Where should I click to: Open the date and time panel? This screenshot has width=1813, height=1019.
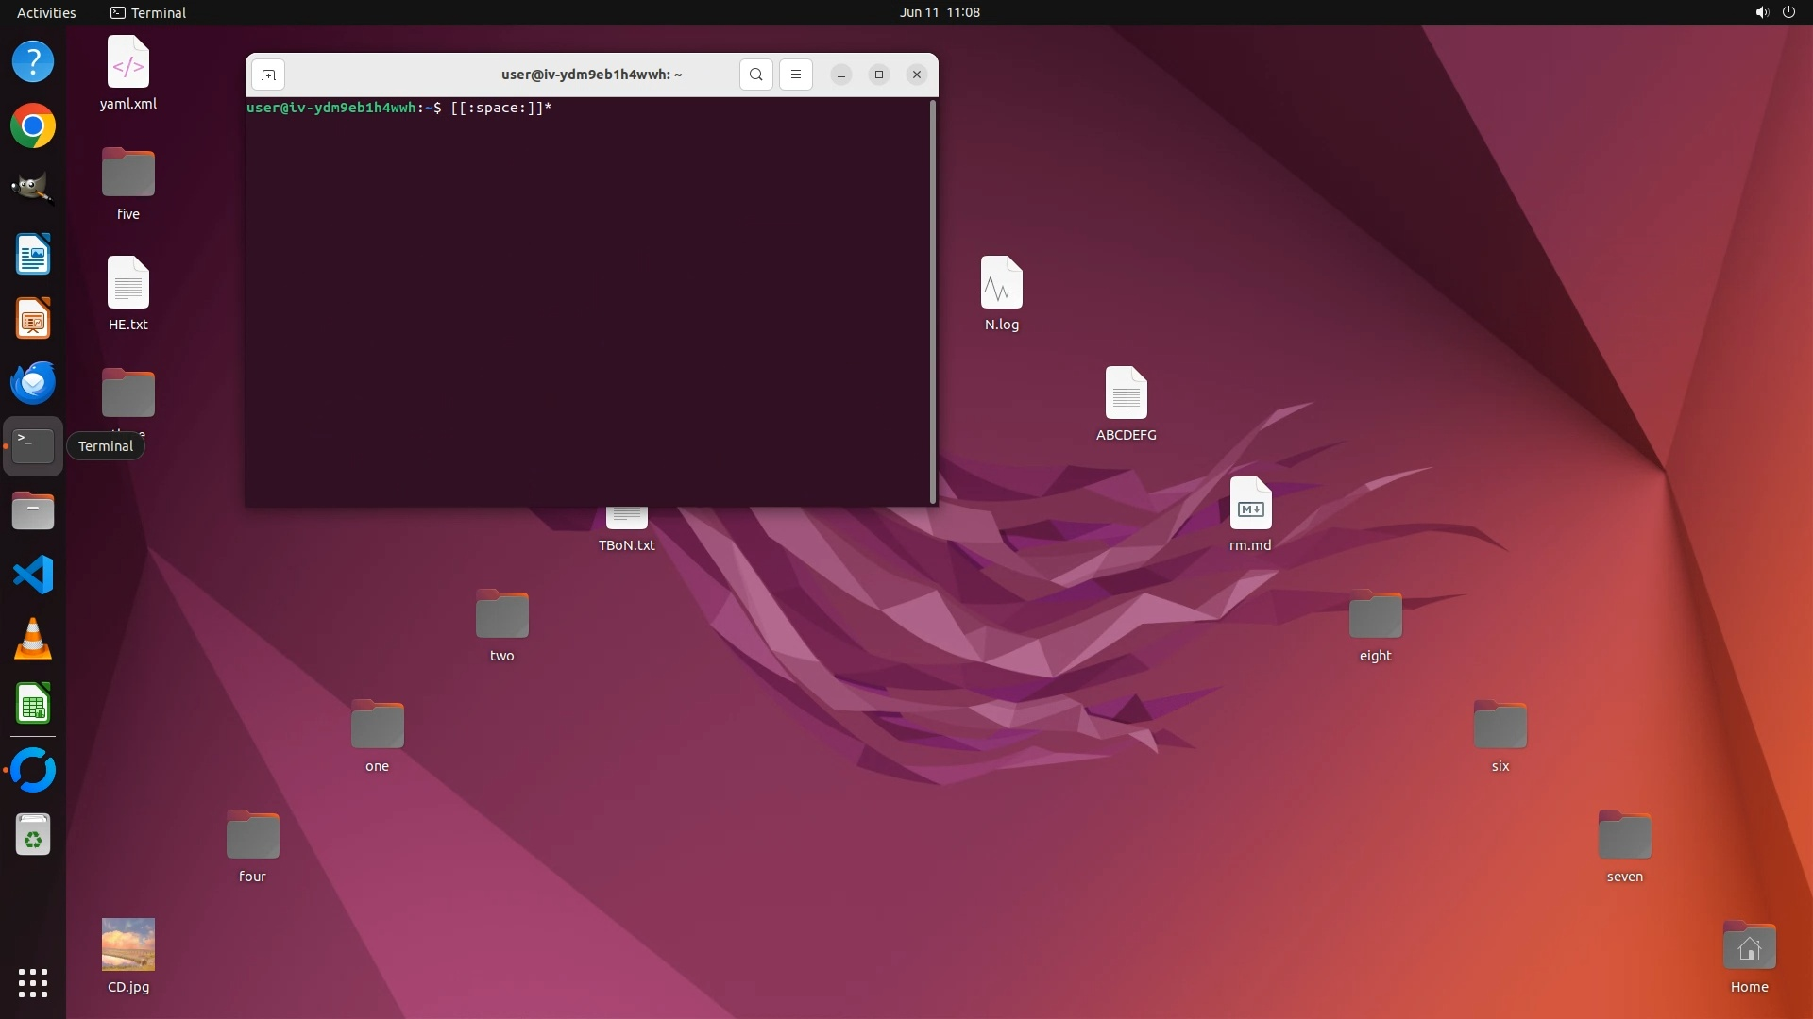[940, 12]
